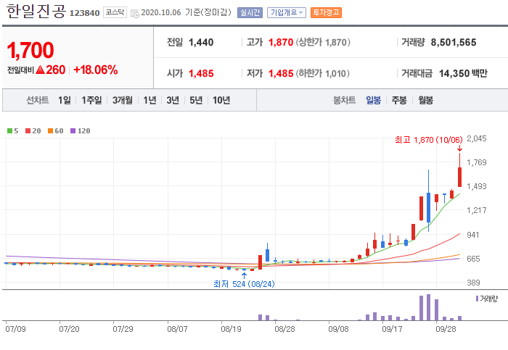Click the purple 거래량 volume legend
This screenshot has height=350, width=508.
(486, 299)
